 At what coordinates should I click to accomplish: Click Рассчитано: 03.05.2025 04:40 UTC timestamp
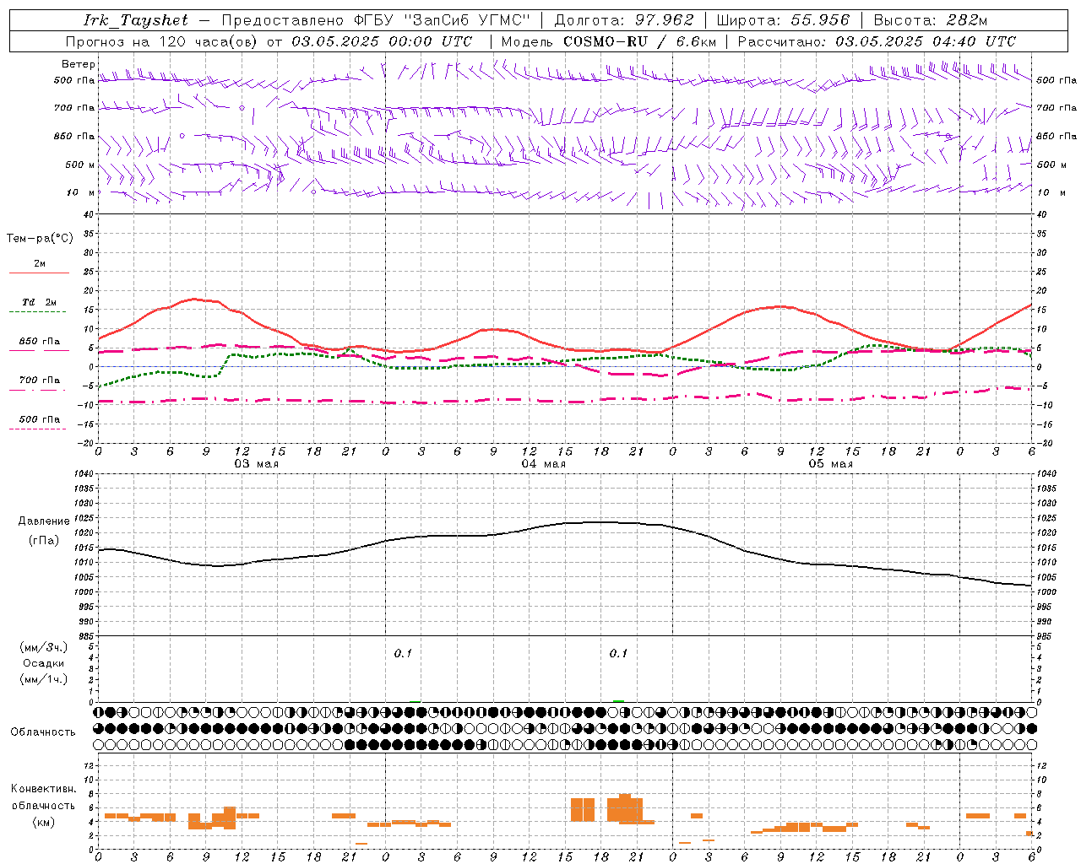877,41
